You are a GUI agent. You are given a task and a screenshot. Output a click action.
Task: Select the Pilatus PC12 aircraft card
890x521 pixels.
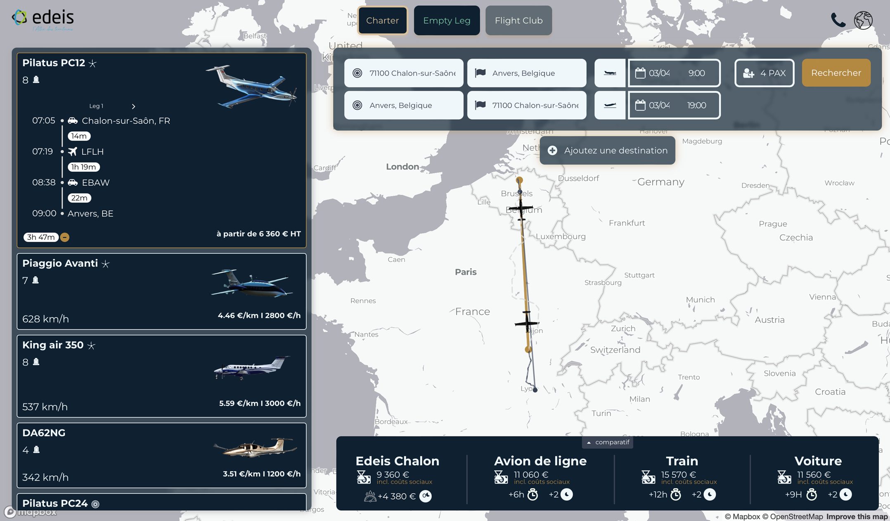coord(161,150)
